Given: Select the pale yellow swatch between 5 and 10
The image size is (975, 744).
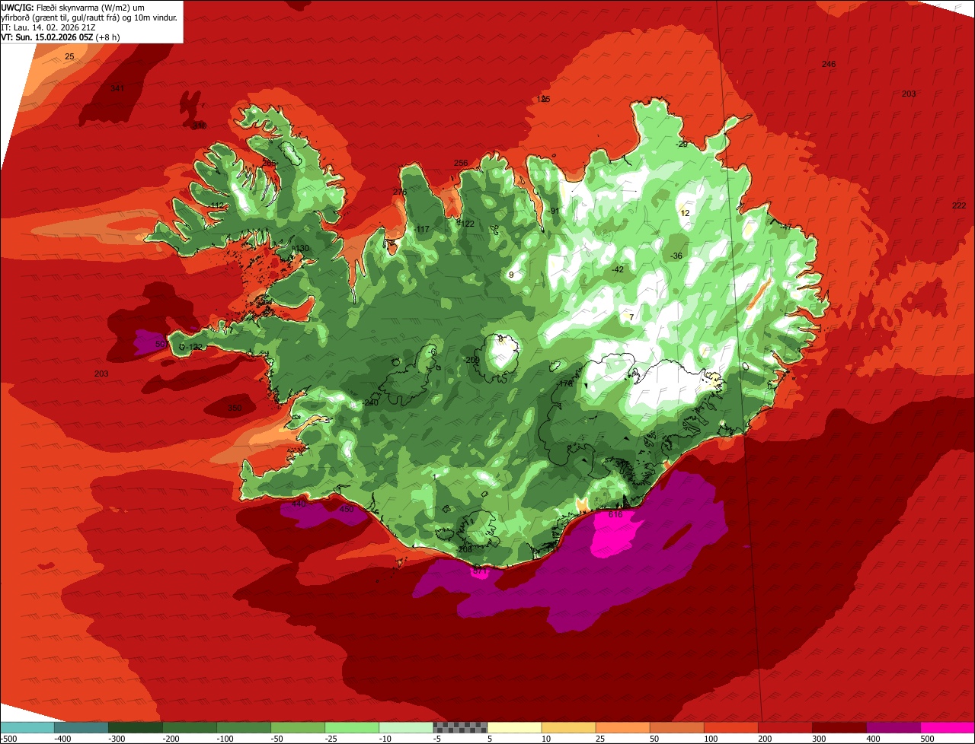Looking at the screenshot, I should (514, 727).
